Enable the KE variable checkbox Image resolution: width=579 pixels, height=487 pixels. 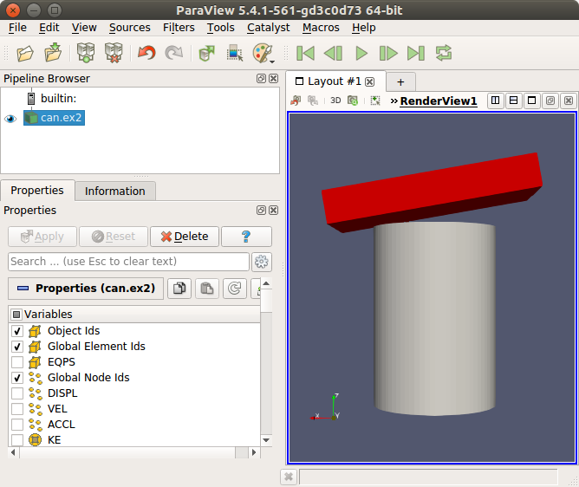(x=17, y=440)
